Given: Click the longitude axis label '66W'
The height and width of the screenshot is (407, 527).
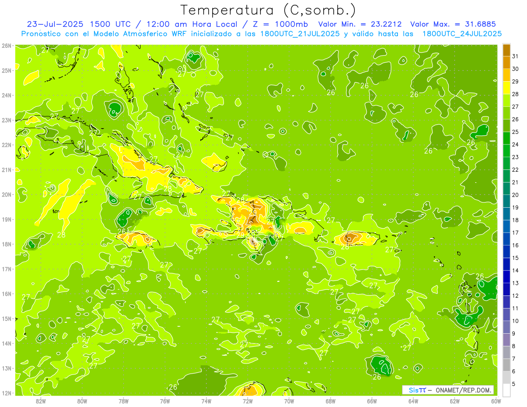Looking at the screenshot, I should 372,400.
